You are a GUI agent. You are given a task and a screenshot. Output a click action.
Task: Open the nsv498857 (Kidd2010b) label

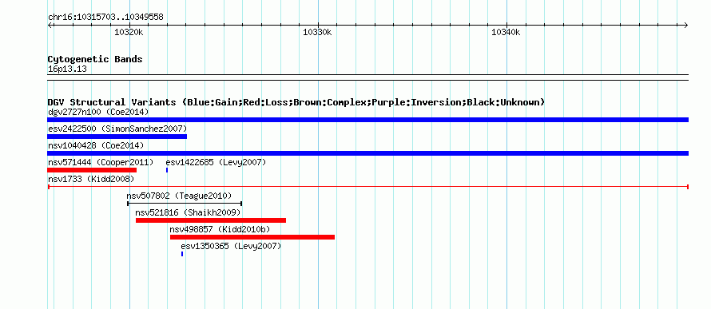pos(220,229)
